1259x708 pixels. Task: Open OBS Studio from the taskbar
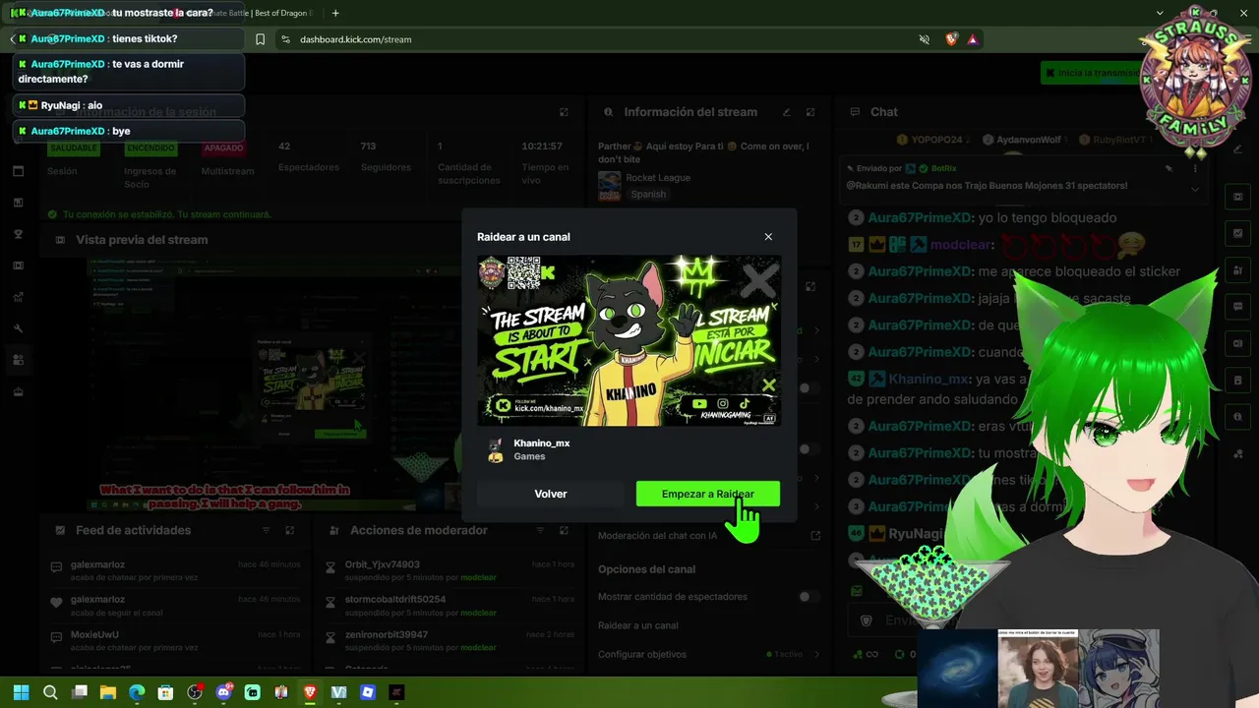point(195,692)
